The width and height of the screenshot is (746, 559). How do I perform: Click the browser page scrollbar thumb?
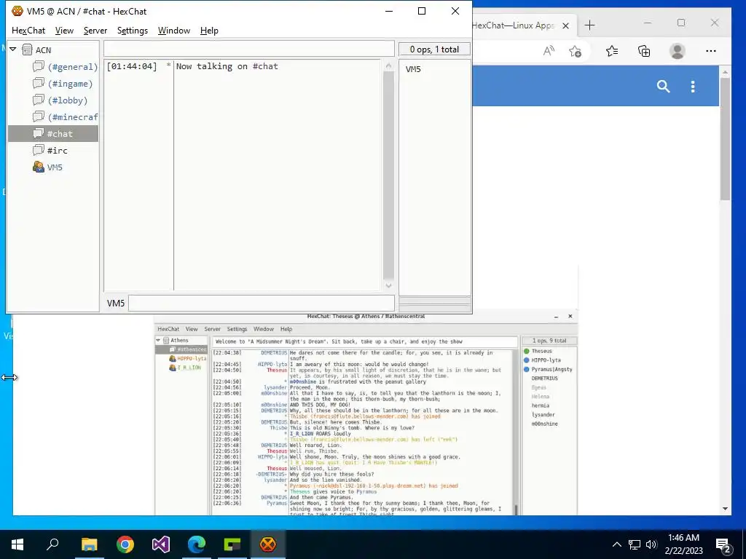tap(725, 138)
